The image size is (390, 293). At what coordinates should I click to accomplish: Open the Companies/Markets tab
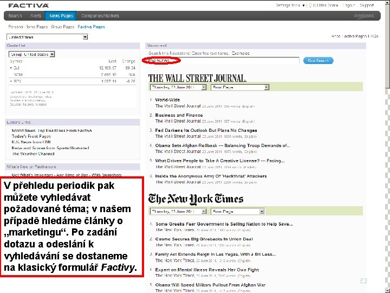click(x=100, y=16)
